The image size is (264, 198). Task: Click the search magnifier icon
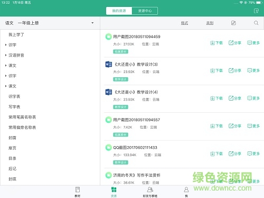click(x=256, y=23)
